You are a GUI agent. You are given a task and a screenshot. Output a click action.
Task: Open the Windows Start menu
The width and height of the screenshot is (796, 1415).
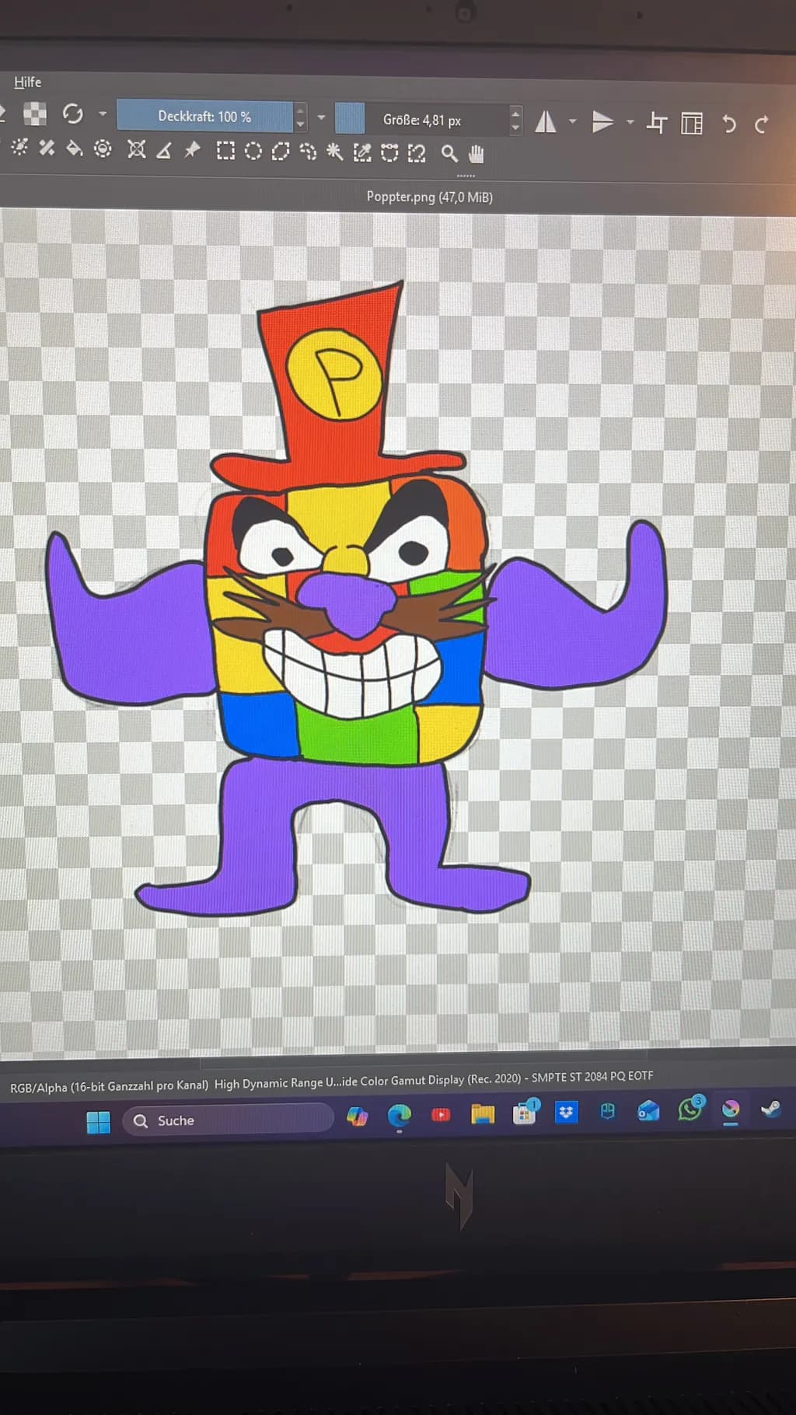99,1122
